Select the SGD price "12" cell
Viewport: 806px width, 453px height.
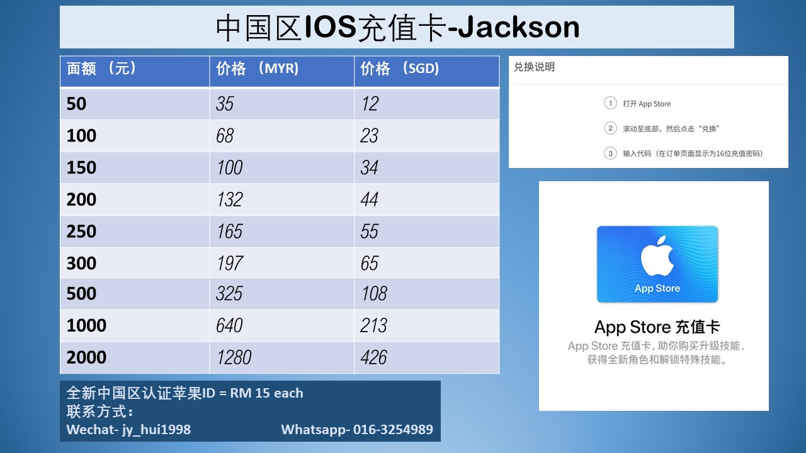[x=427, y=104]
